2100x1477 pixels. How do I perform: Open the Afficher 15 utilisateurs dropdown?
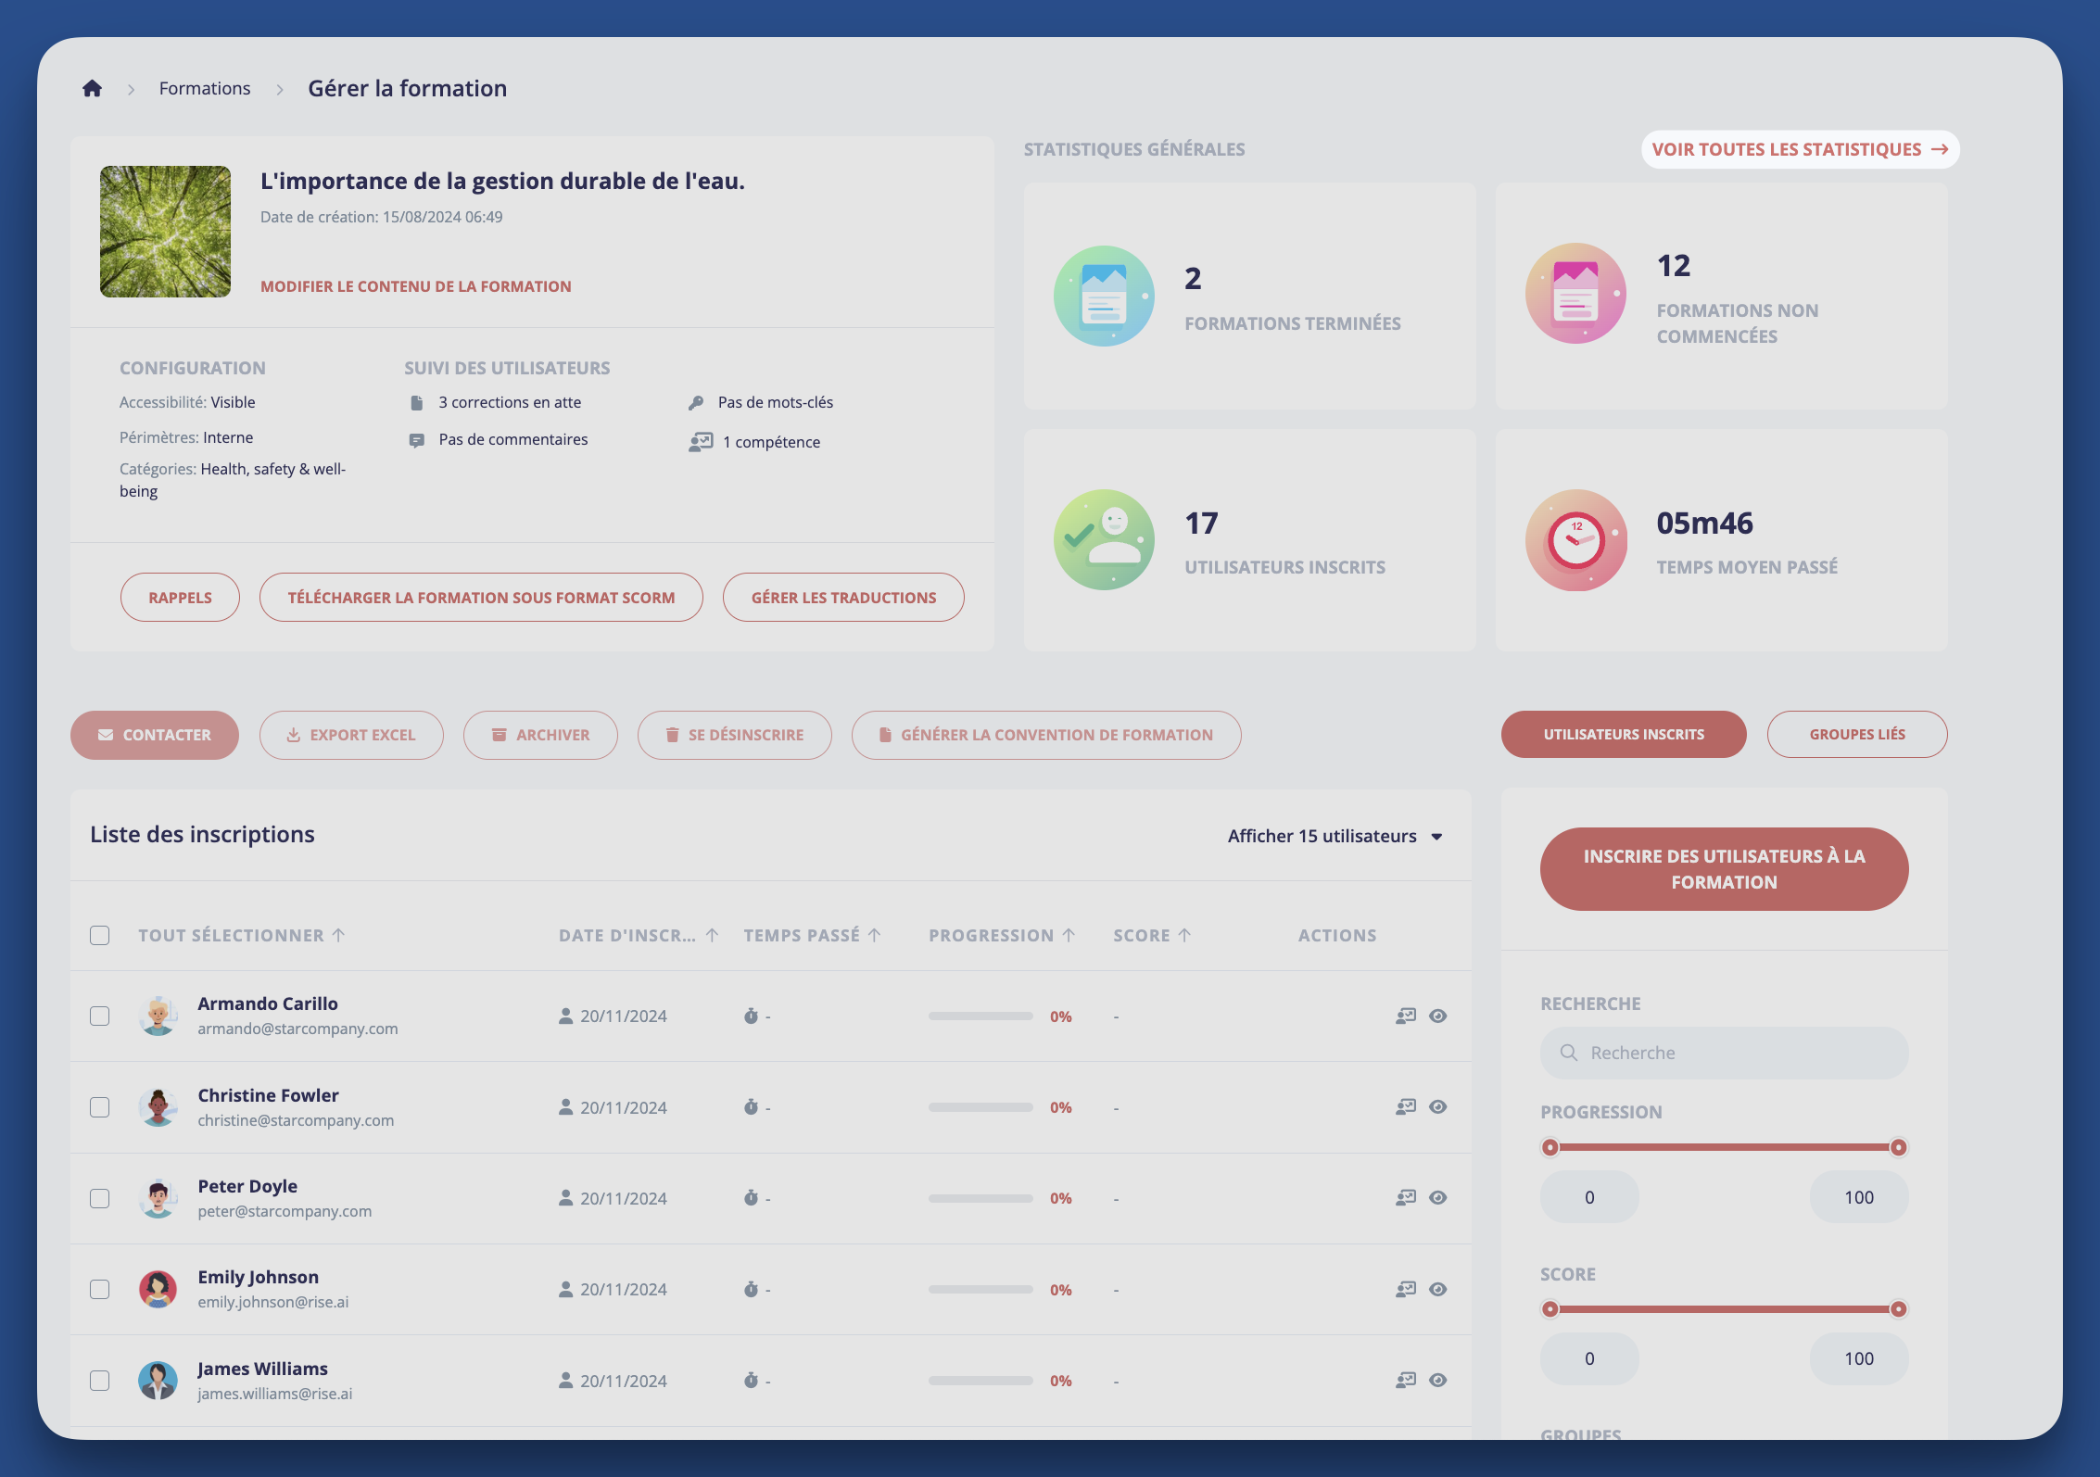click(x=1336, y=835)
